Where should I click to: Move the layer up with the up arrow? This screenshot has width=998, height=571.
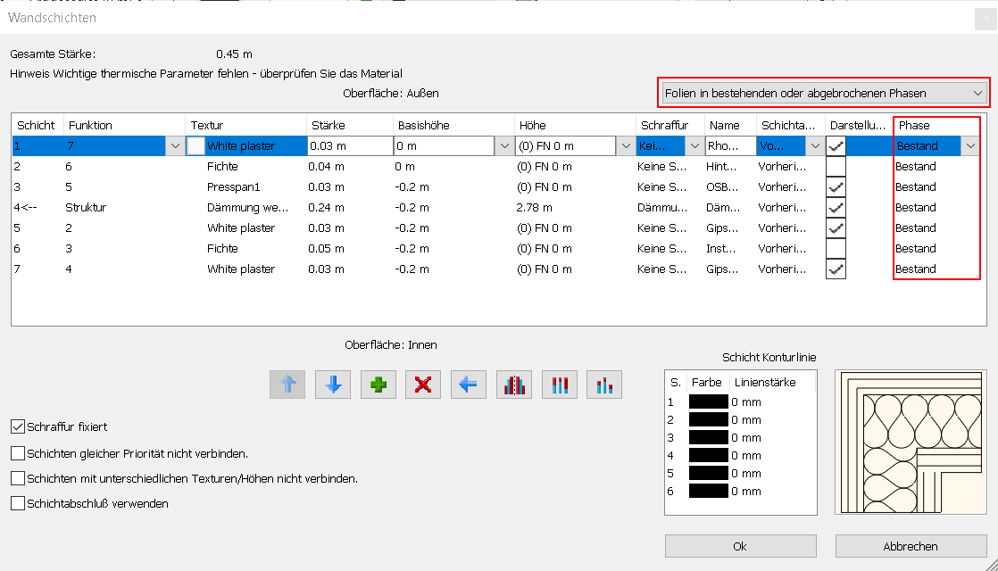coord(287,385)
